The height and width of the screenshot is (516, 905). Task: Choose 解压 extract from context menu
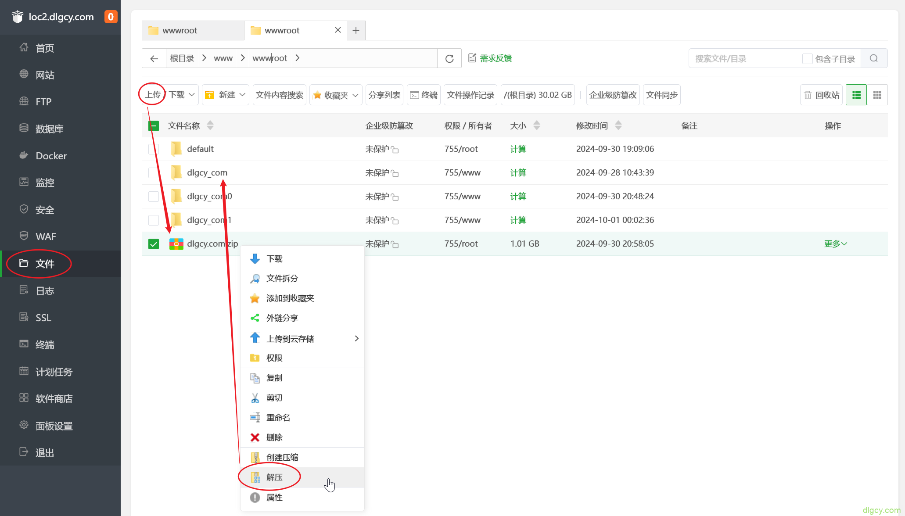tap(302, 477)
